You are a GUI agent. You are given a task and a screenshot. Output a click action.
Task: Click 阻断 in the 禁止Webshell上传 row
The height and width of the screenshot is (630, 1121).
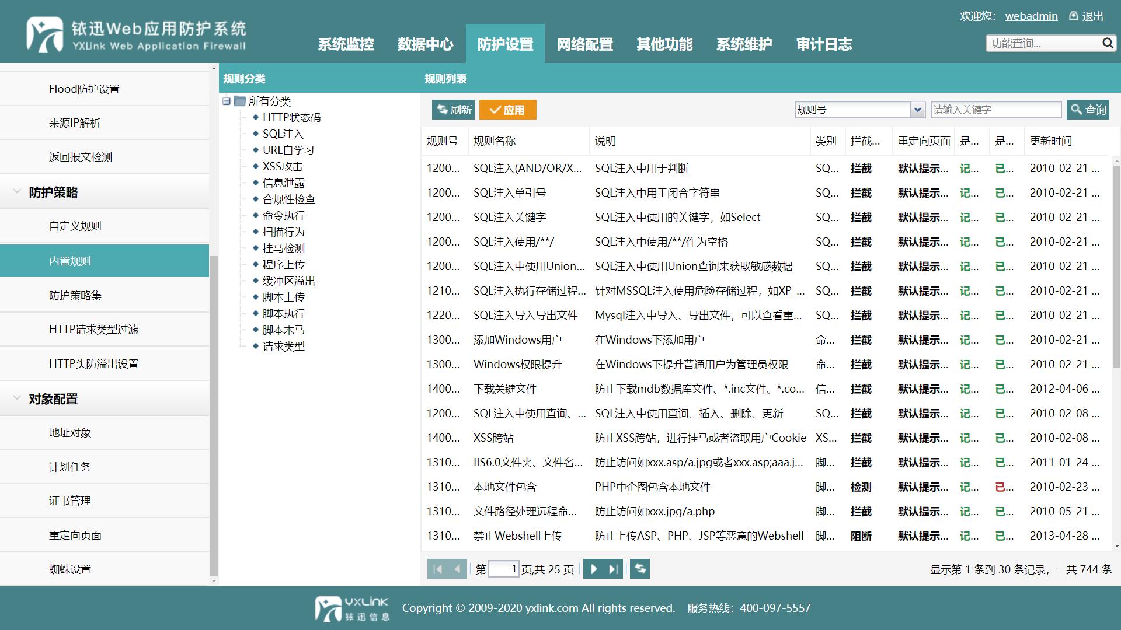pos(861,535)
